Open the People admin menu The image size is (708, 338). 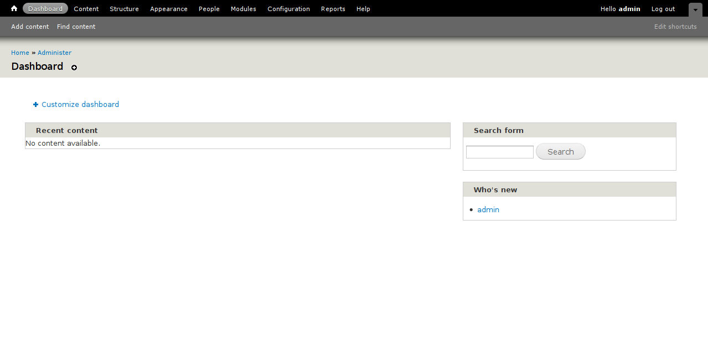(x=209, y=8)
